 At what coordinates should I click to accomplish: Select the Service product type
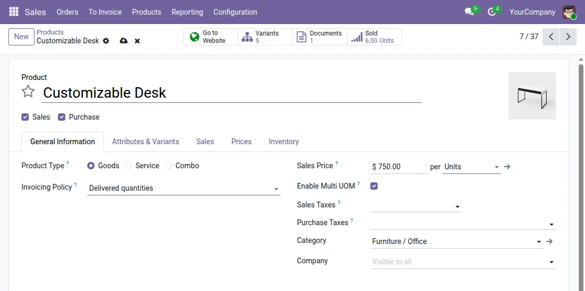(128, 166)
